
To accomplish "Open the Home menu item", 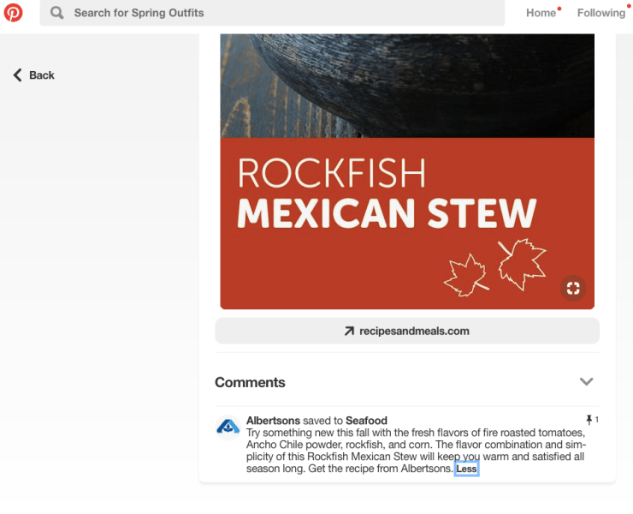I will pos(541,13).
